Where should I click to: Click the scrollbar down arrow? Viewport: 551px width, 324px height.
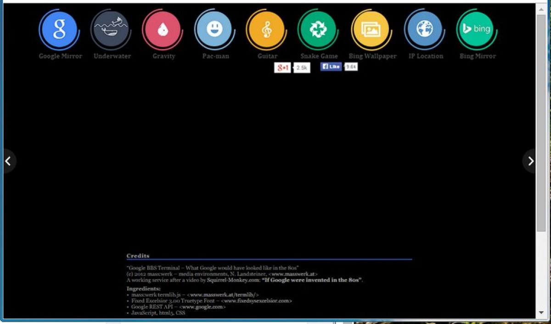click(x=542, y=313)
